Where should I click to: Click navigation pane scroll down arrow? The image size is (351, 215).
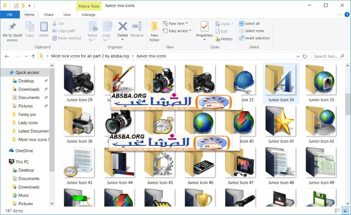coord(52,204)
